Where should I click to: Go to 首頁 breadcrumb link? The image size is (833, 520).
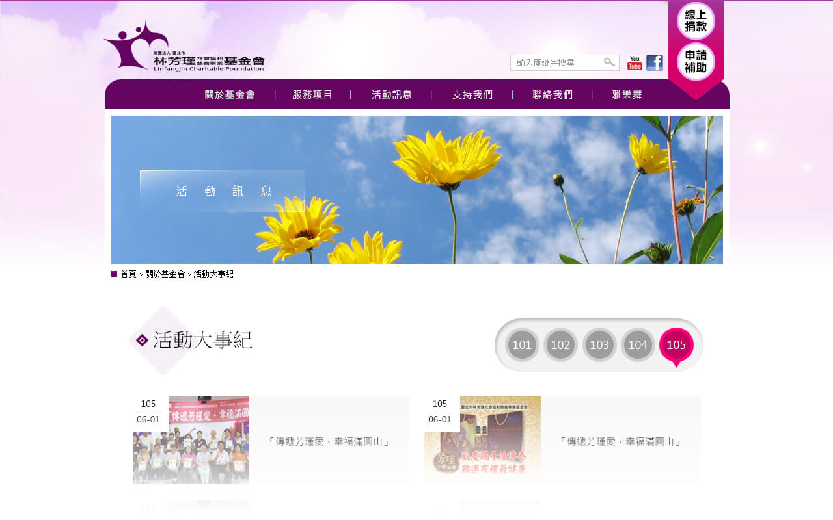(x=128, y=274)
